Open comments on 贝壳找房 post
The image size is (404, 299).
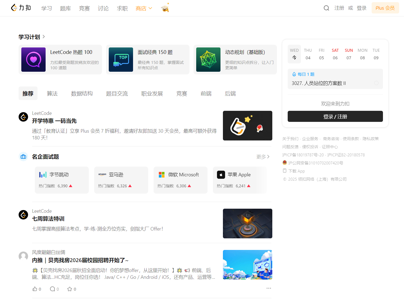point(52,289)
